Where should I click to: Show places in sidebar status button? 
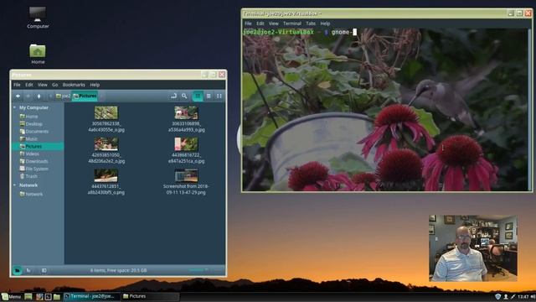(17, 270)
